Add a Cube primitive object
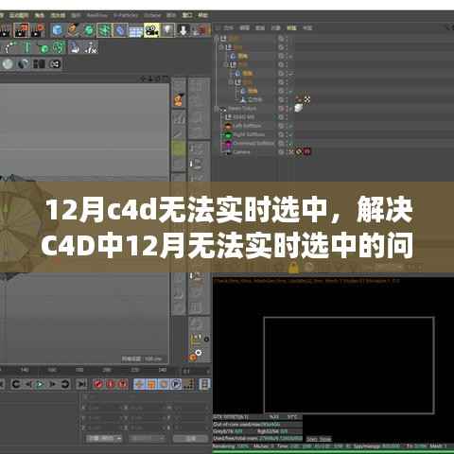Viewport: 454px width, 454px height. pyautogui.click(x=57, y=30)
